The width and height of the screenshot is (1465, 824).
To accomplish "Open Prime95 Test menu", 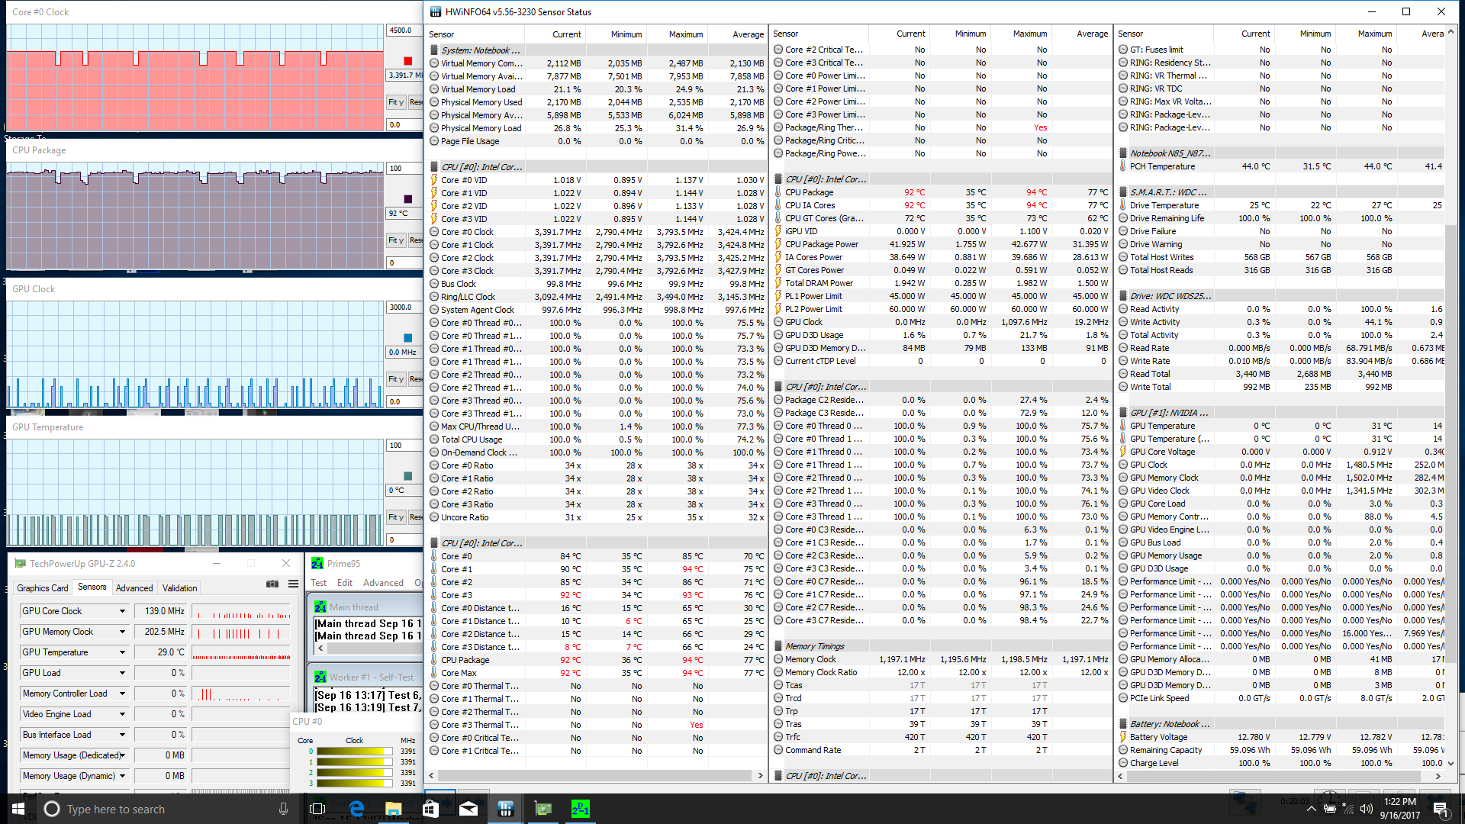I will point(318,583).
